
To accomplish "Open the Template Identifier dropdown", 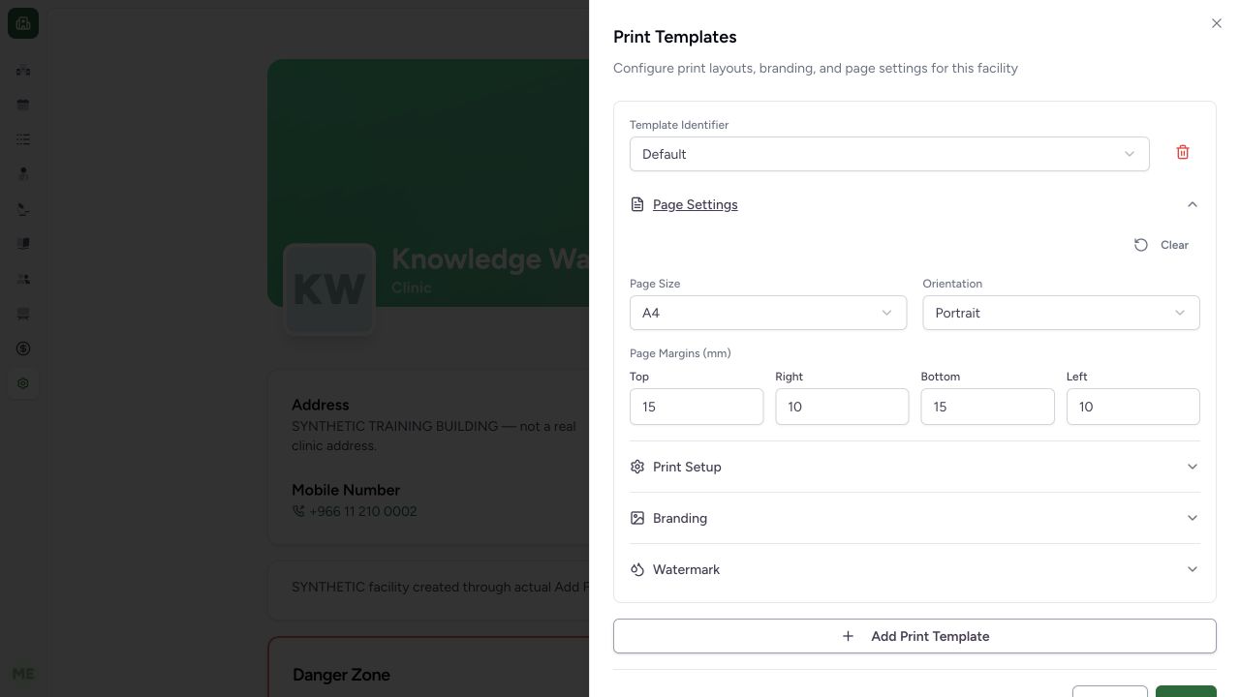I will (889, 154).
